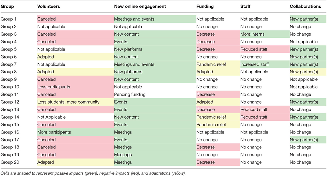Click Group 5's New platforms cell
The width and height of the screenshot is (327, 176).
(155, 49)
